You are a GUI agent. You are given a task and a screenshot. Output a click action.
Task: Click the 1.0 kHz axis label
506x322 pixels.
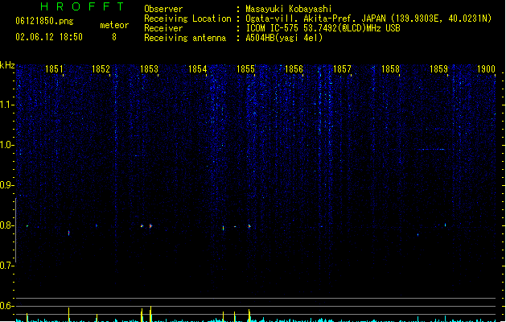coord(6,145)
